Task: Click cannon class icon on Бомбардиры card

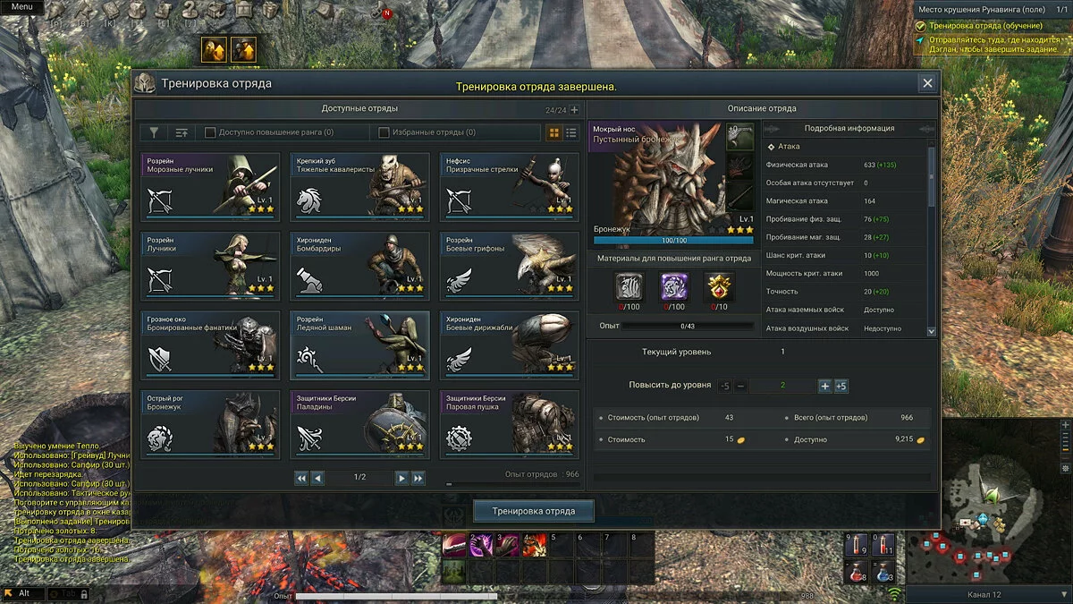Action: (309, 280)
